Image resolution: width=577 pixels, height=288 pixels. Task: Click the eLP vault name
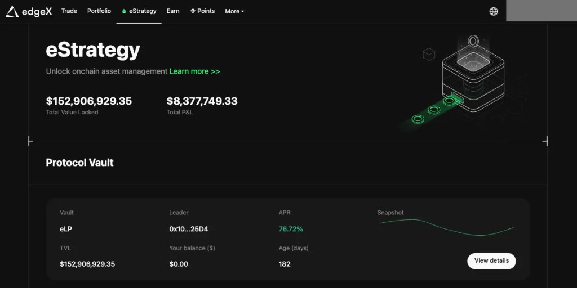pos(66,229)
